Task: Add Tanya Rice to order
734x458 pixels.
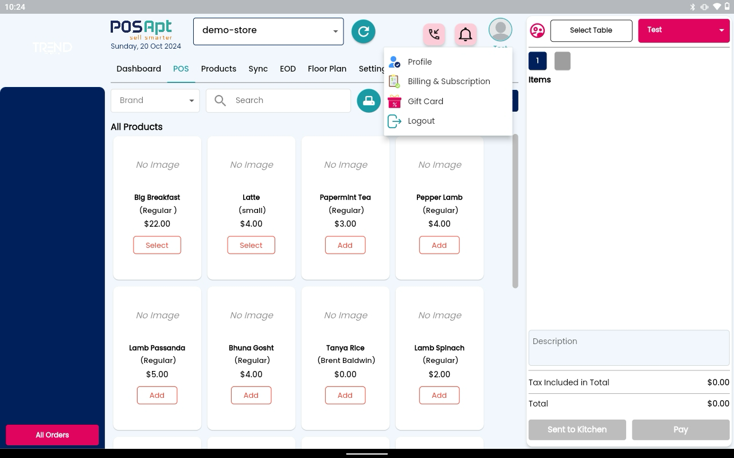Action: pos(345,396)
